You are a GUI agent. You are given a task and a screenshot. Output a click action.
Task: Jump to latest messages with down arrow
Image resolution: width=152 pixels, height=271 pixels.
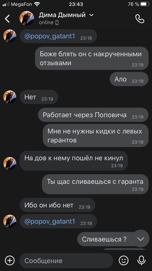[141, 239]
